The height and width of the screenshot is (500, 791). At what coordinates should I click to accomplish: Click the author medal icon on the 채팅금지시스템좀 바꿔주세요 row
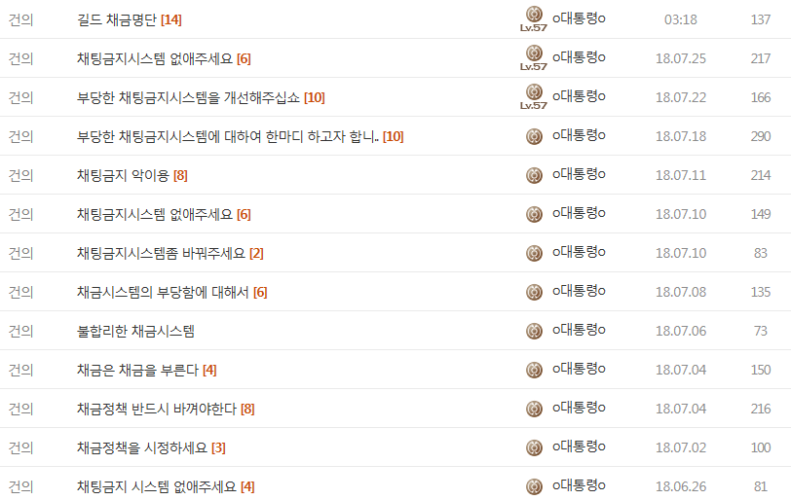coord(534,253)
